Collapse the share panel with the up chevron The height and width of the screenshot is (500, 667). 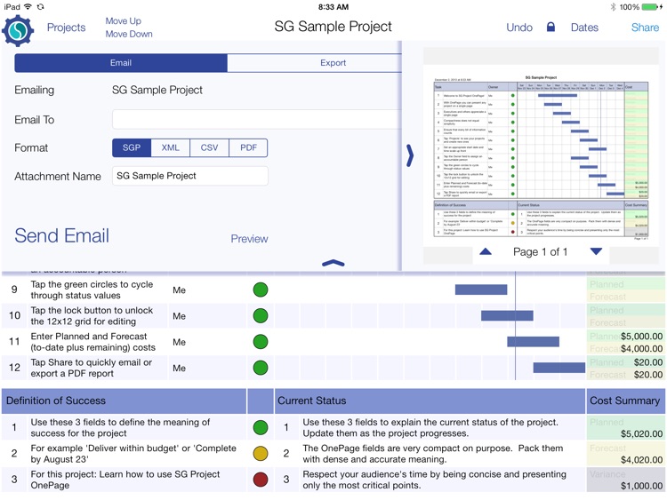[333, 263]
